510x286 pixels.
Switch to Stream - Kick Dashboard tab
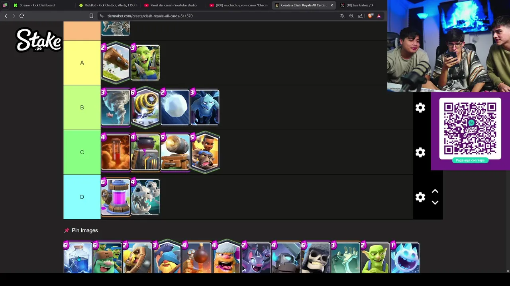coord(37,5)
